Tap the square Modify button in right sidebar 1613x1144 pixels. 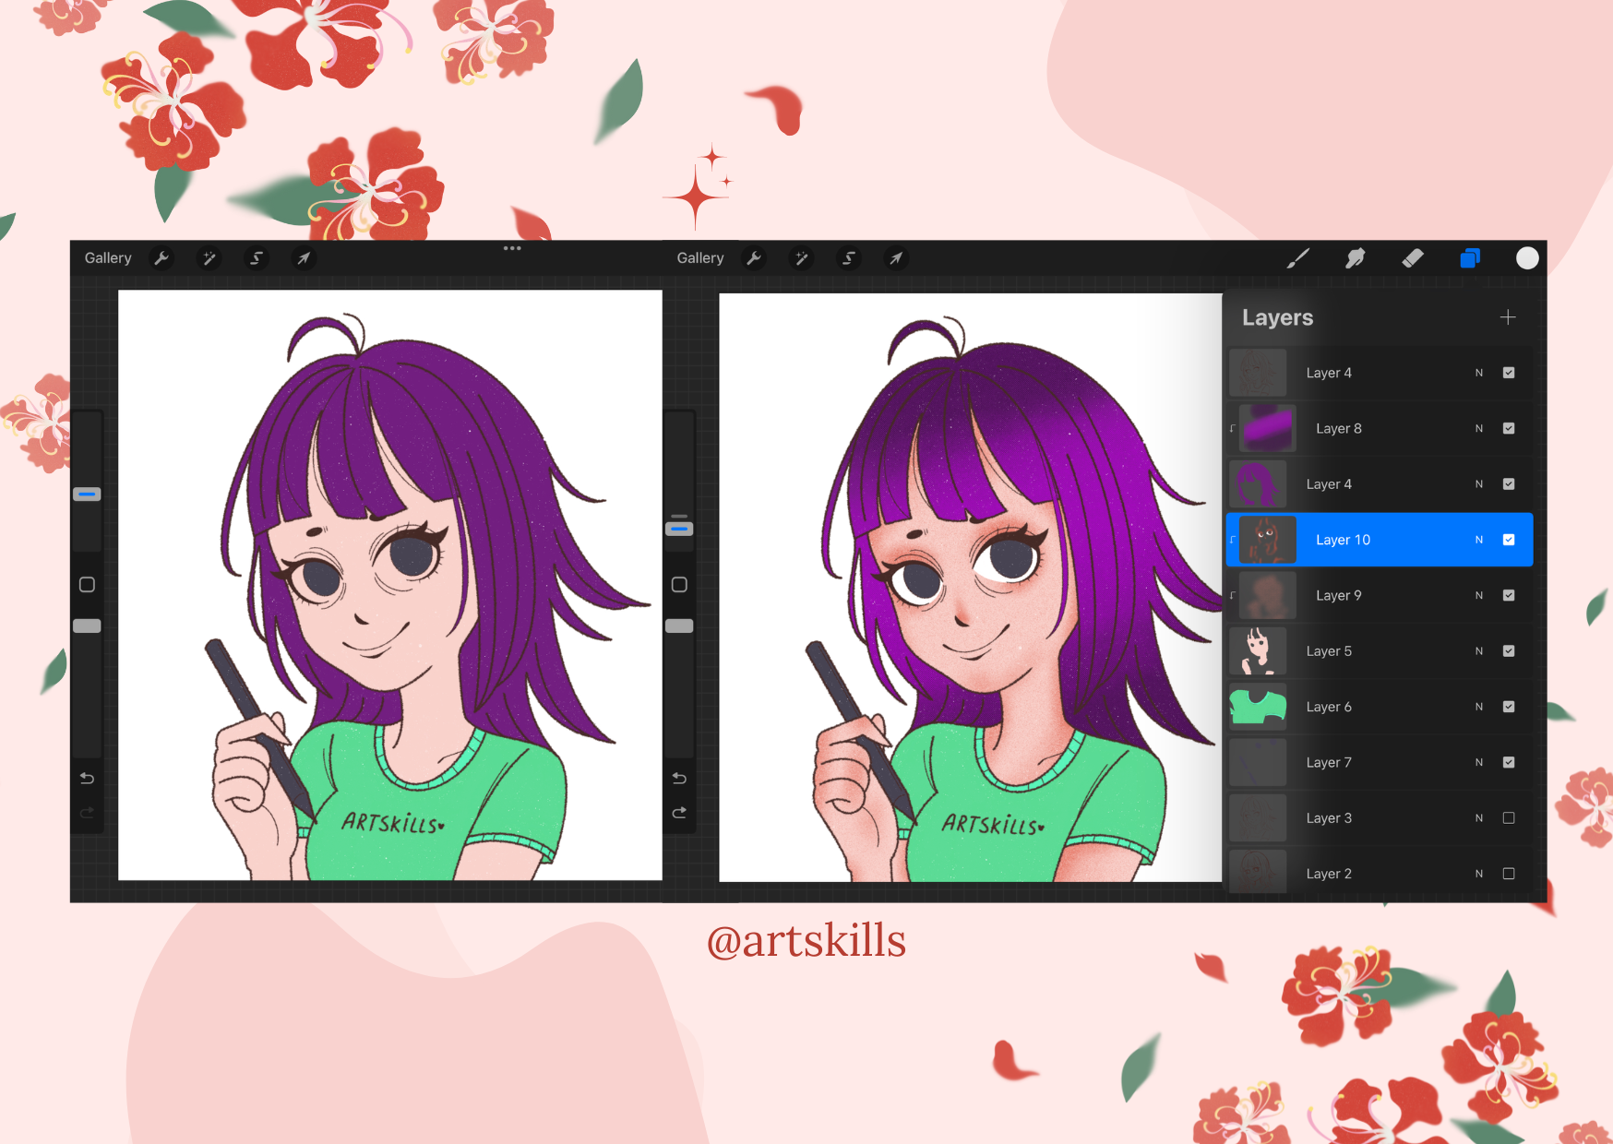point(679,585)
